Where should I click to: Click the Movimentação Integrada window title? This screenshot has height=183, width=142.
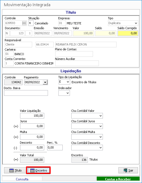point(27,5)
